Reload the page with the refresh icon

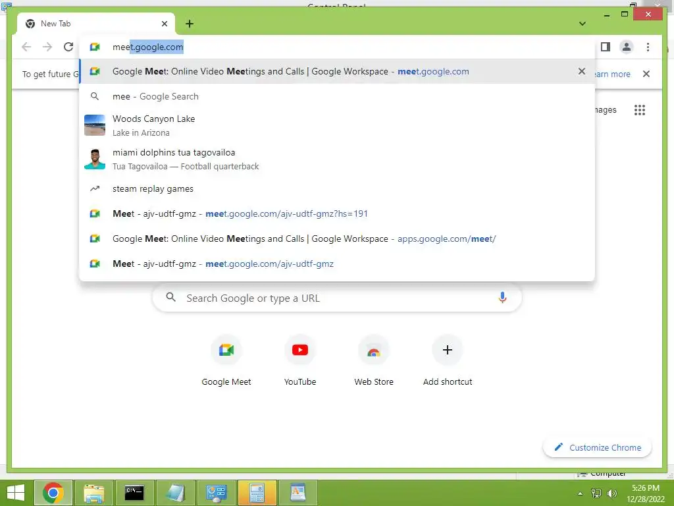tap(68, 47)
